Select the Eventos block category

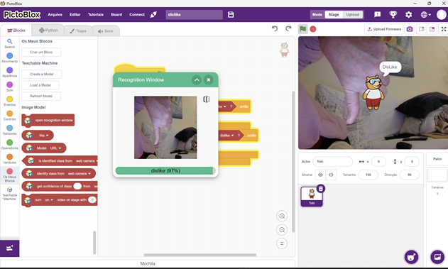[10, 101]
